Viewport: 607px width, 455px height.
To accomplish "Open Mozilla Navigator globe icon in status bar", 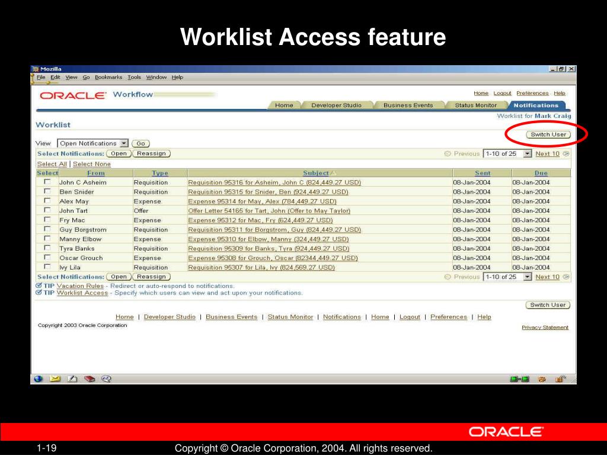I will coord(38,379).
